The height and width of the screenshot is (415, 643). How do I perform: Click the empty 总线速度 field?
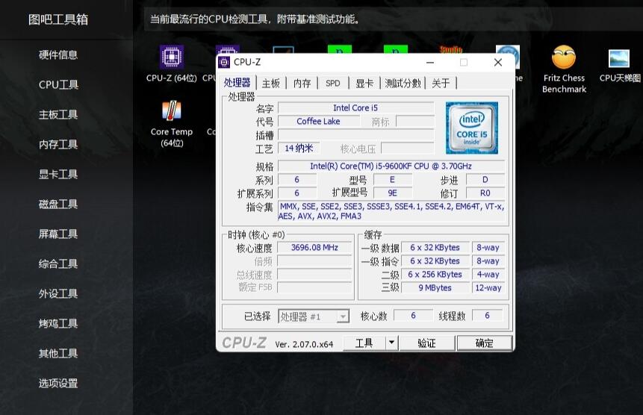[x=314, y=275]
